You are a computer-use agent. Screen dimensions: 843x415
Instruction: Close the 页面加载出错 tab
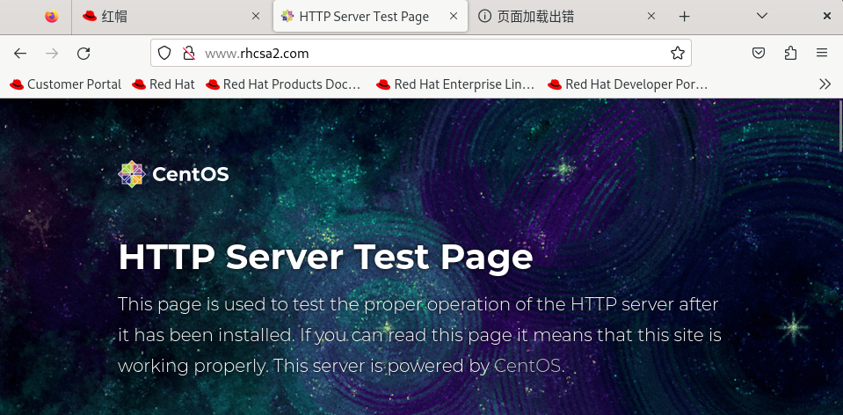(x=651, y=17)
